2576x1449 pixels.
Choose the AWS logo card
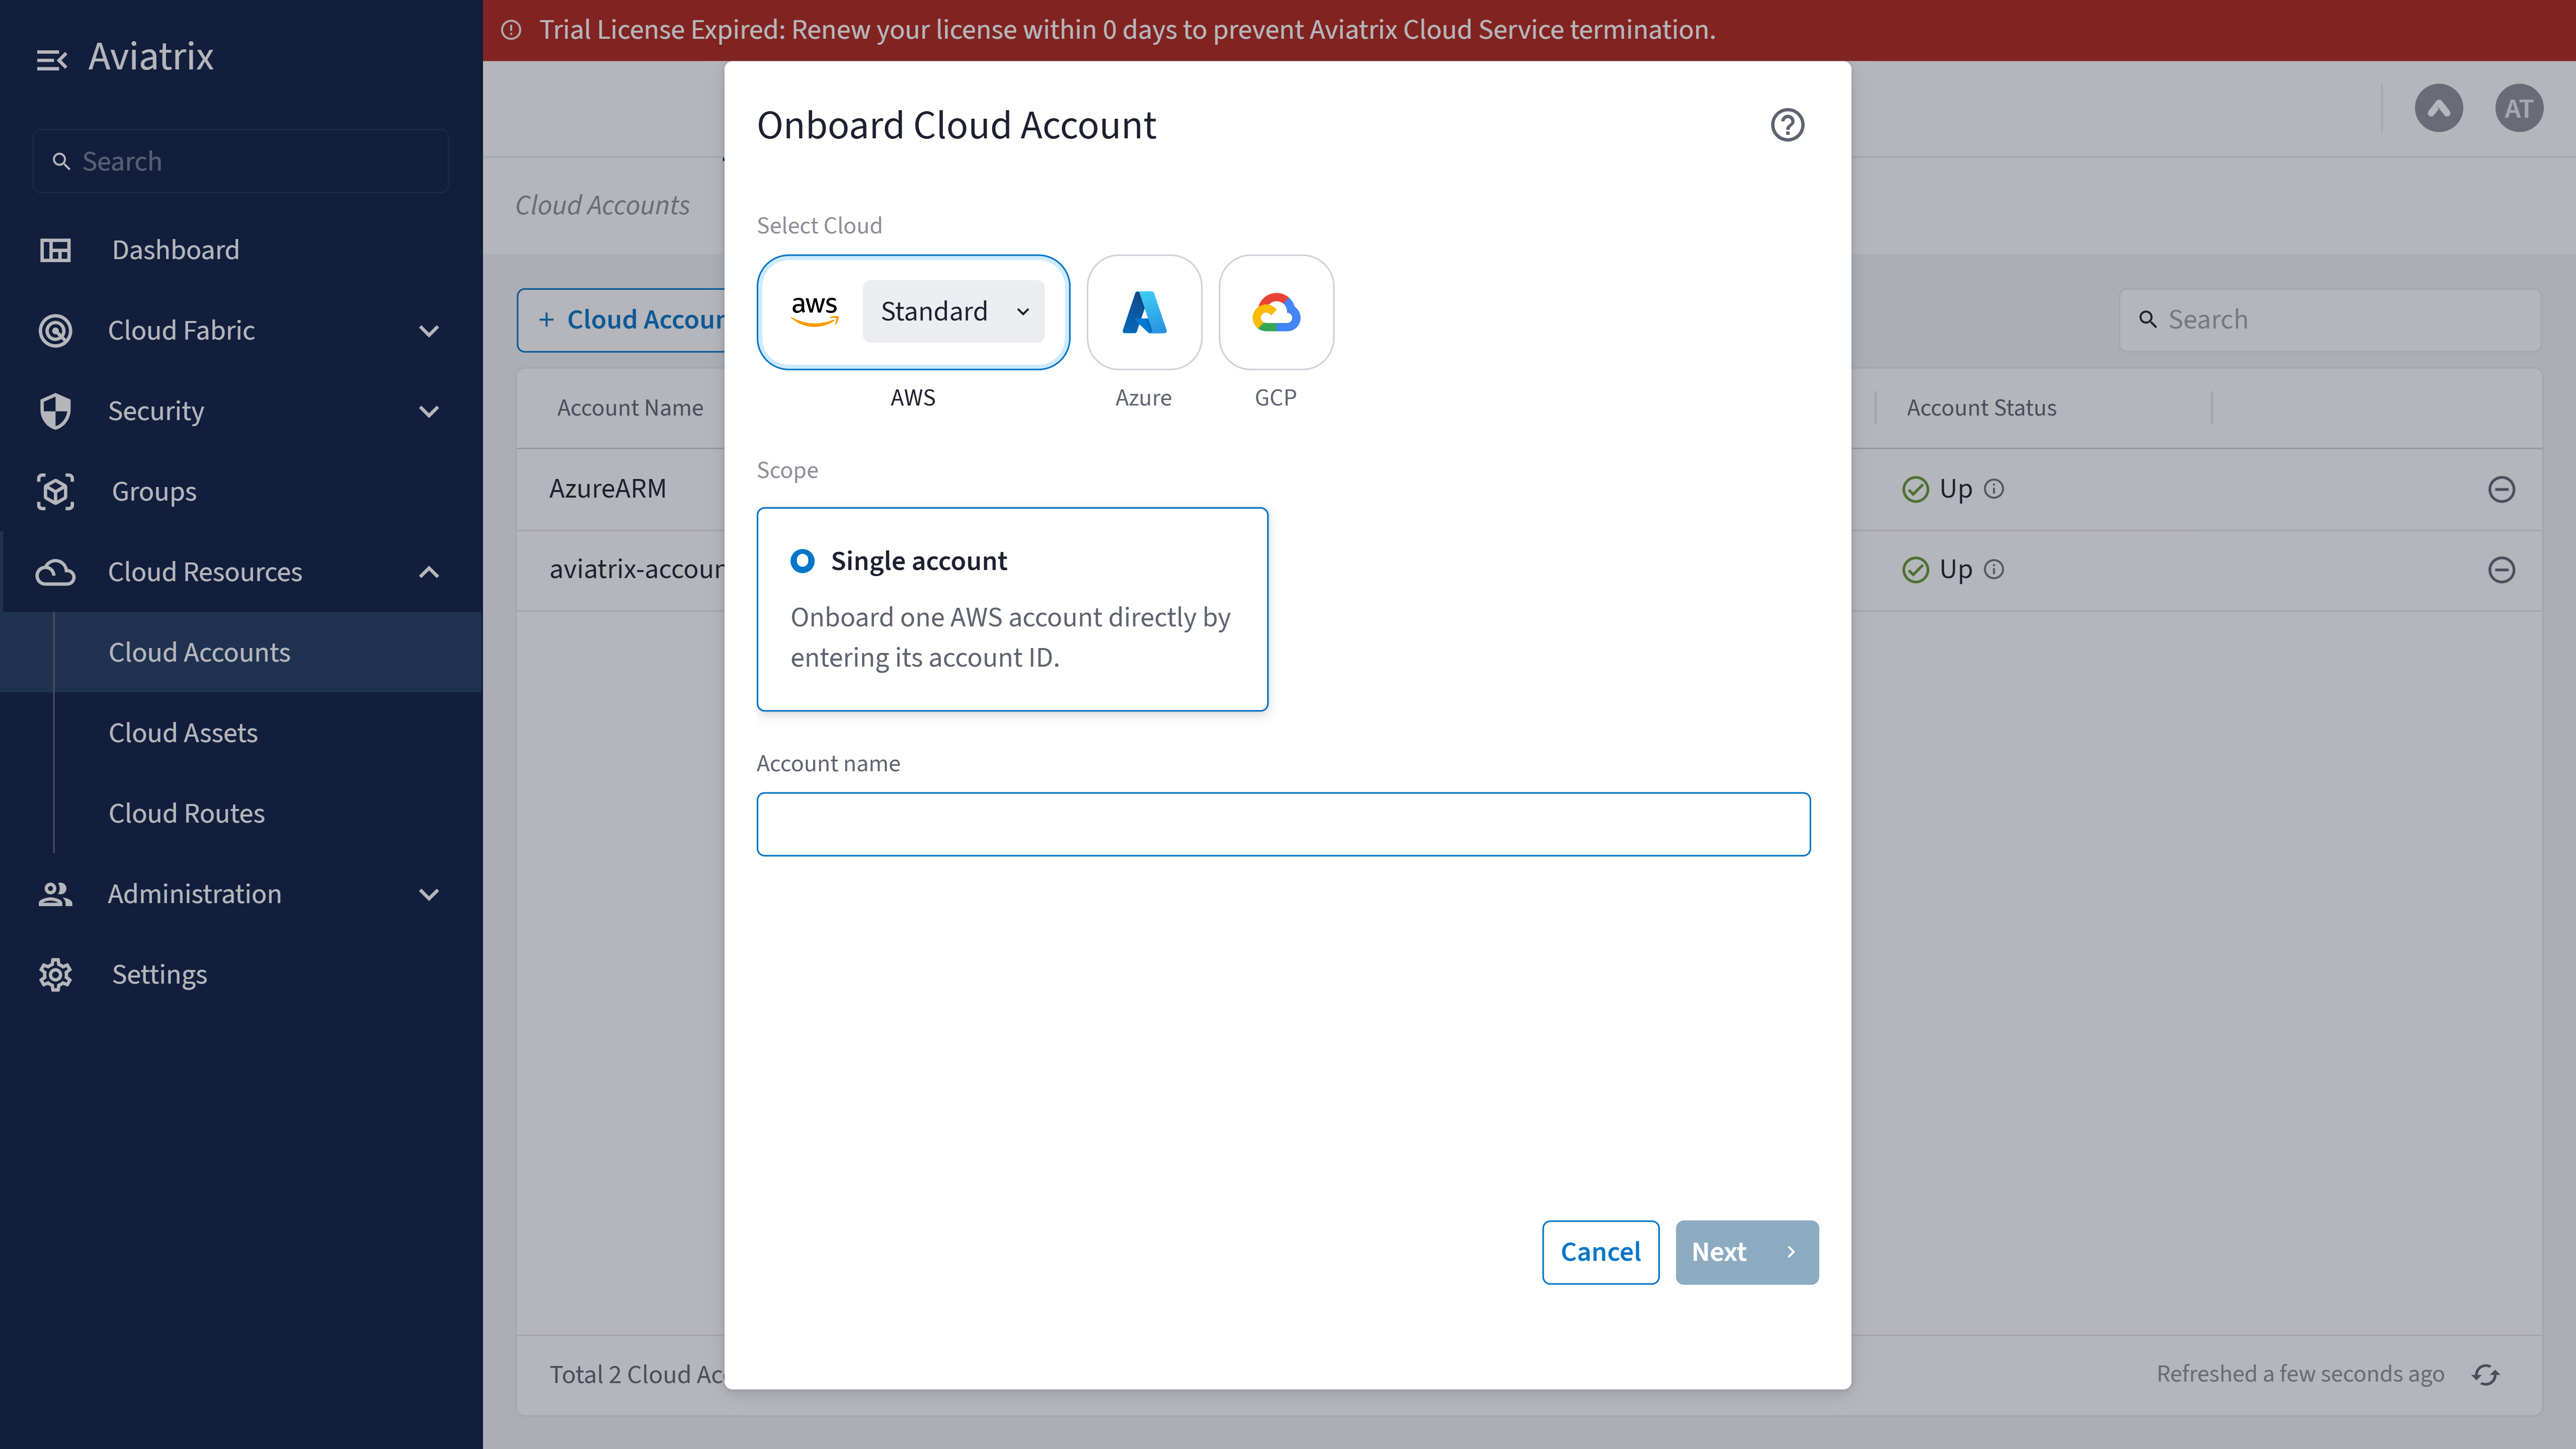[x=814, y=311]
